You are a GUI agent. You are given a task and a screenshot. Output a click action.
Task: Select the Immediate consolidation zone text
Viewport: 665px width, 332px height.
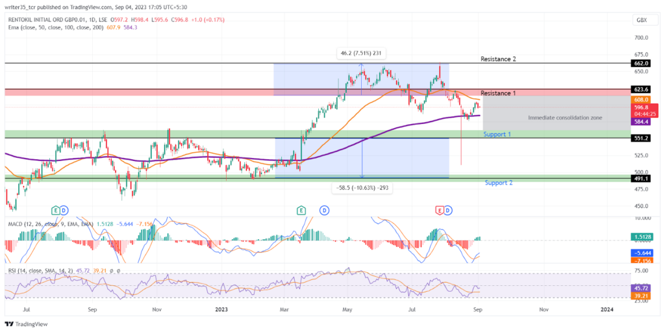565,118
